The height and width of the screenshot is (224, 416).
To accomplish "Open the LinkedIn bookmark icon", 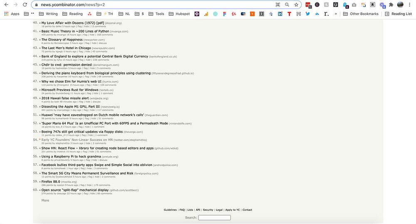I will (280, 14).
